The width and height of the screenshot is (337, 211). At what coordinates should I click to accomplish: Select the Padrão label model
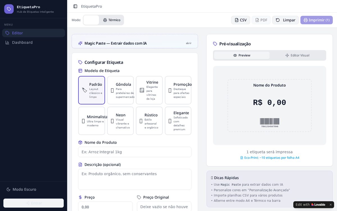92,90
